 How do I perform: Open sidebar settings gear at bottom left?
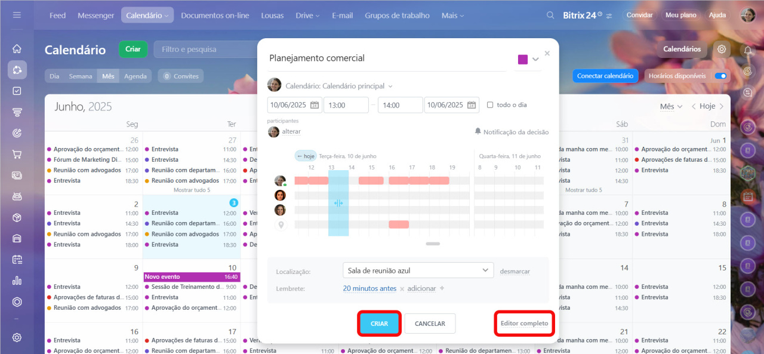click(17, 337)
